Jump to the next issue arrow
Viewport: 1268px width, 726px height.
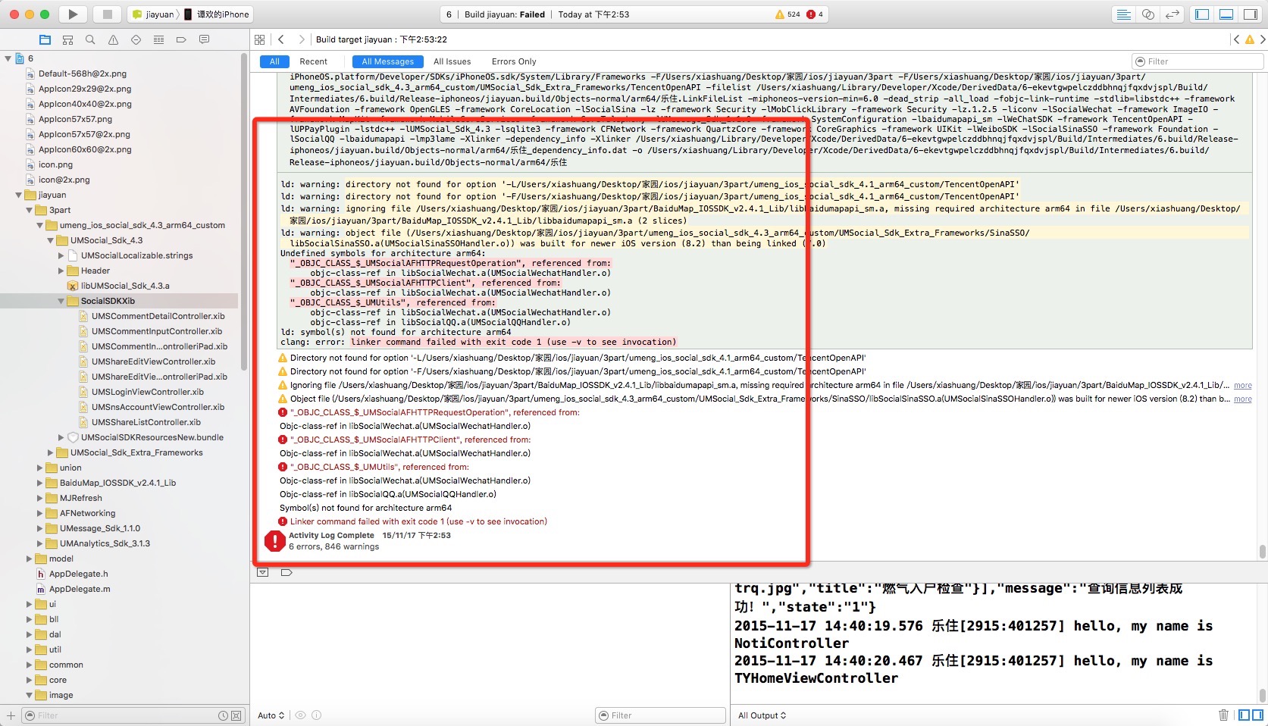click(1263, 39)
